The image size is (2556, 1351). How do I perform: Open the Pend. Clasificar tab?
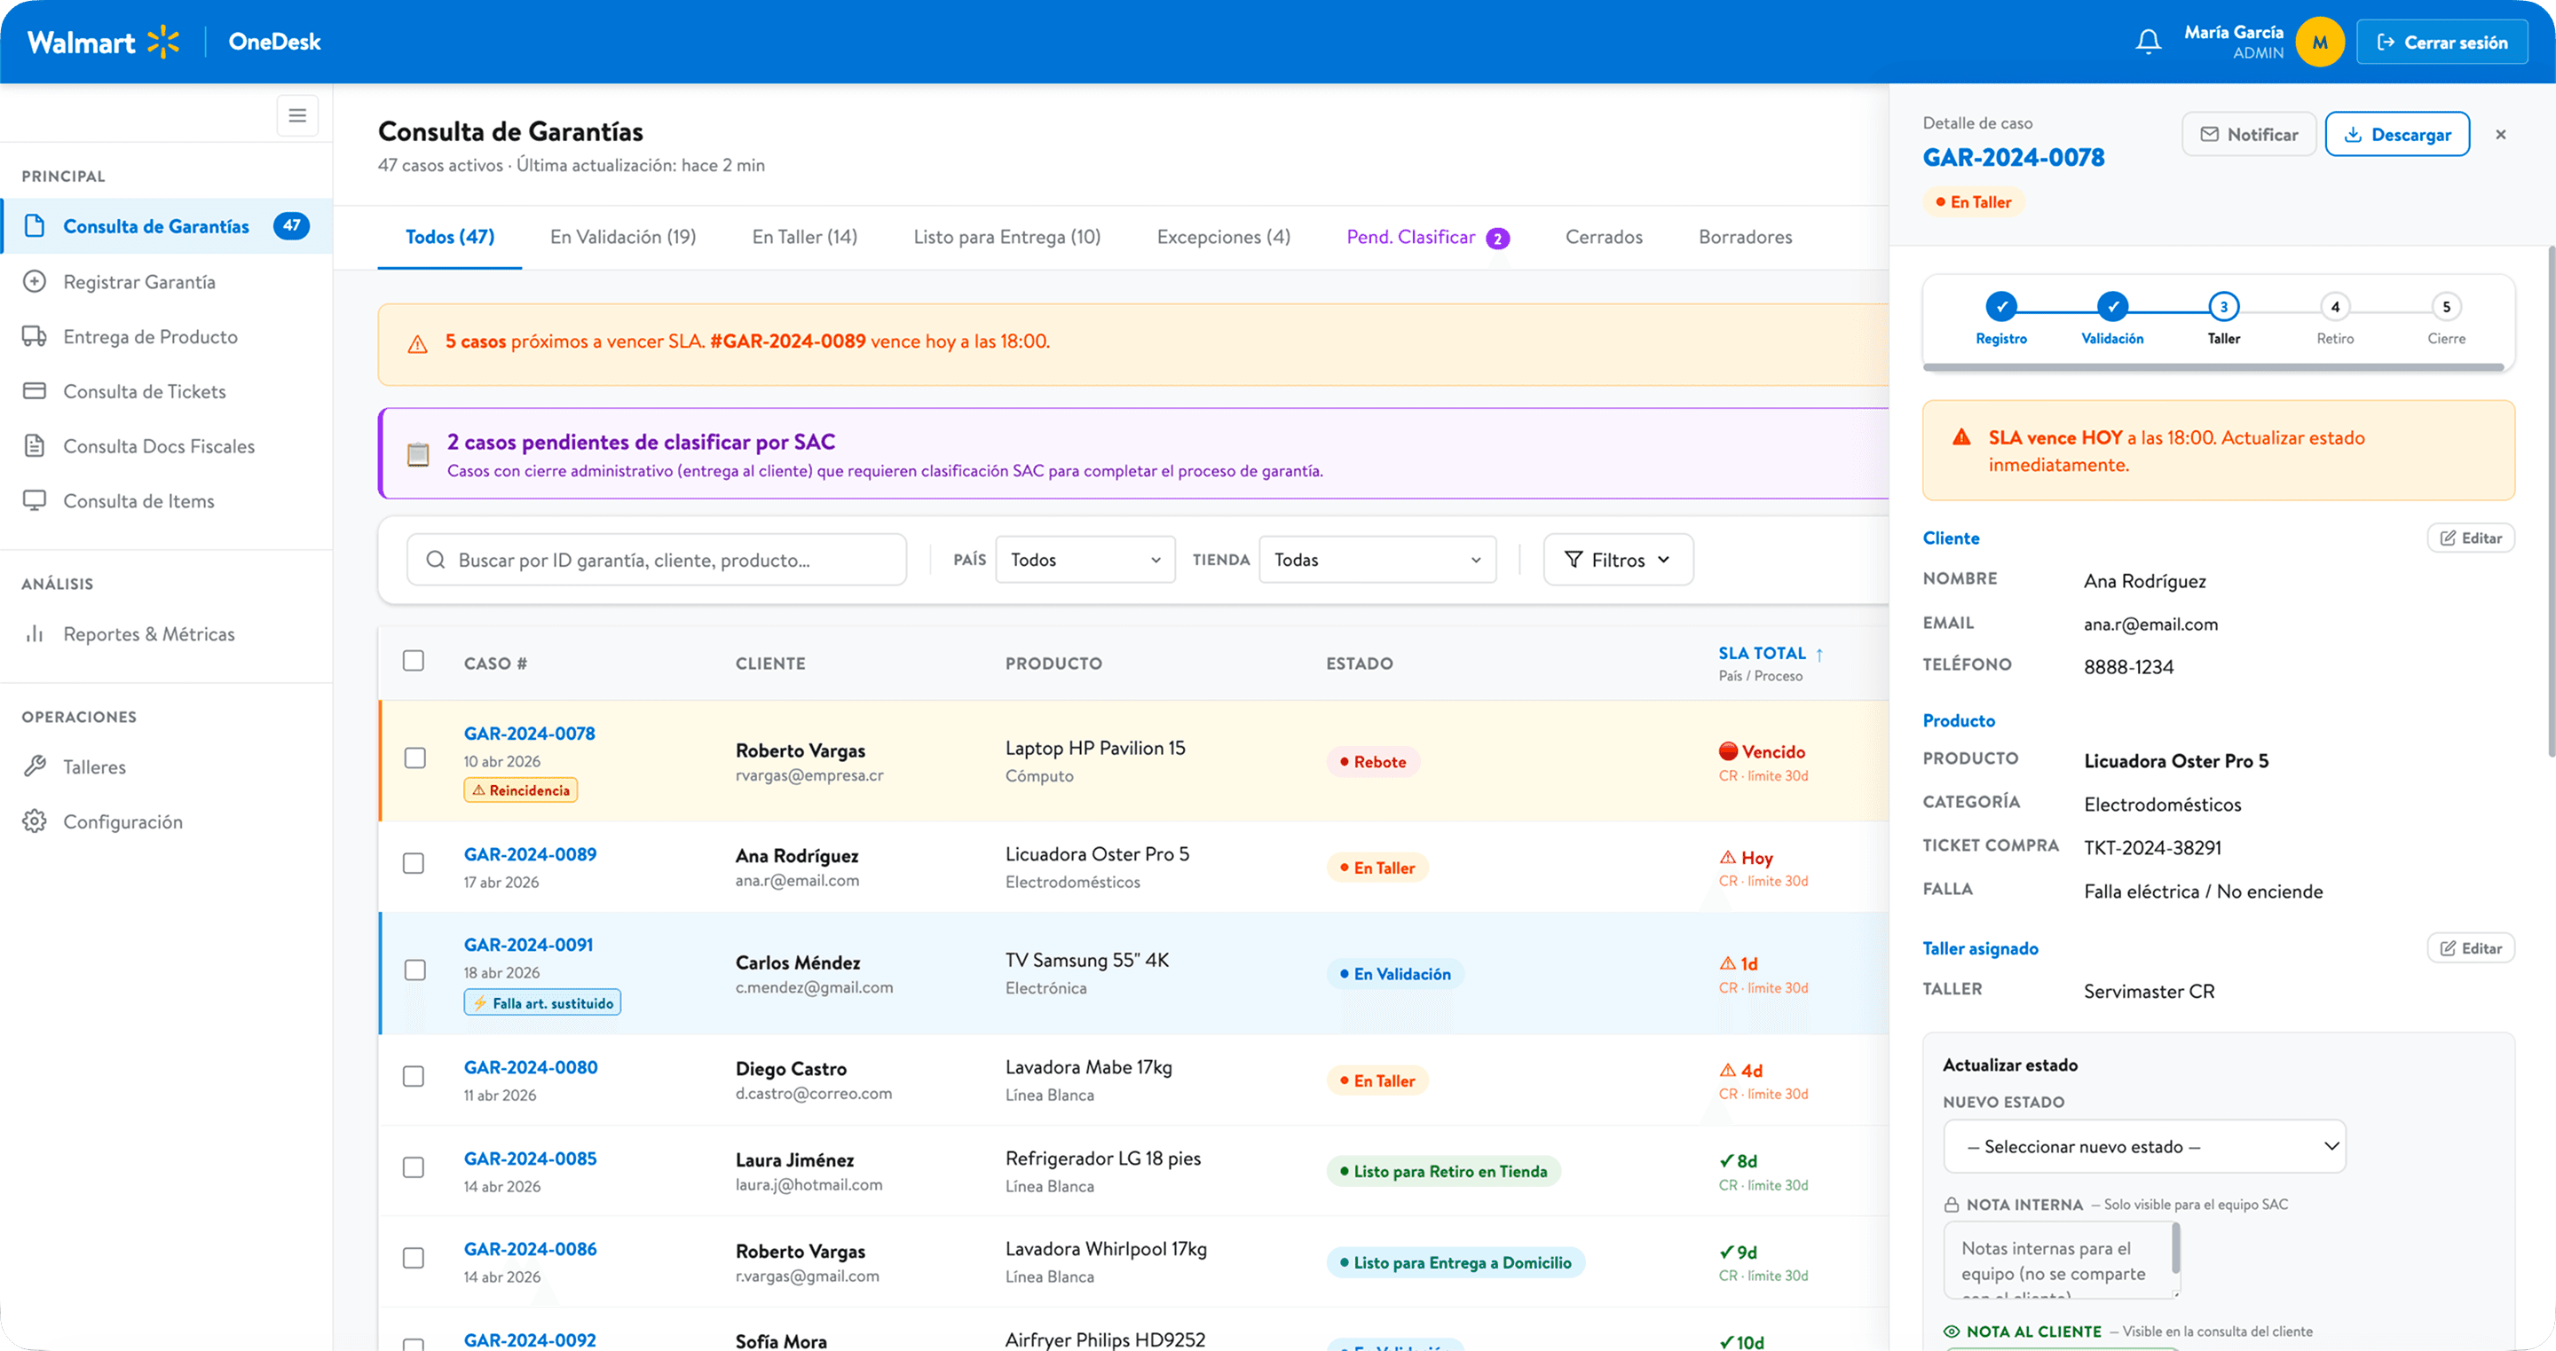(x=1427, y=237)
